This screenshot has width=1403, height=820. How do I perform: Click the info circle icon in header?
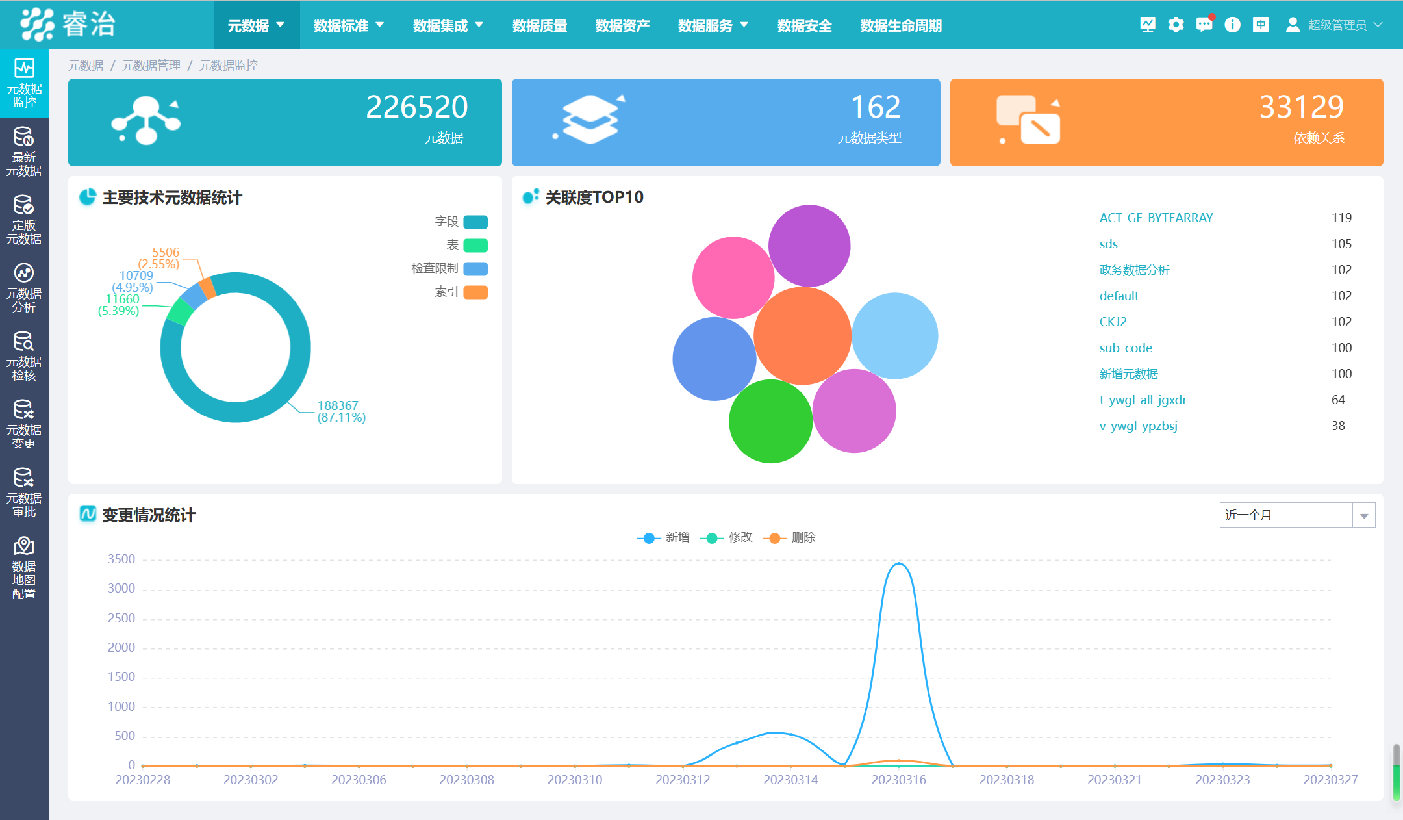pos(1232,25)
